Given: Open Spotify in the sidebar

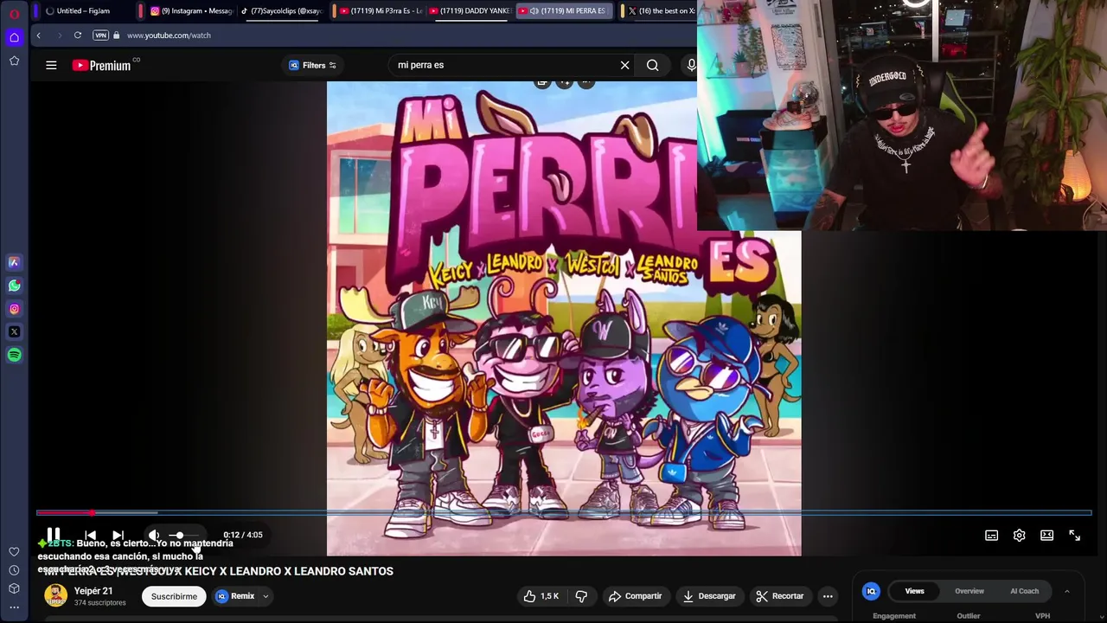Looking at the screenshot, I should coord(14,355).
